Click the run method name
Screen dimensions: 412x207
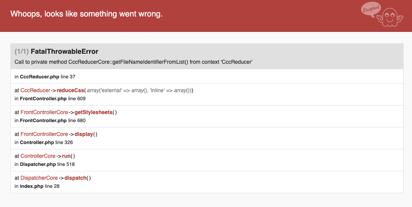click(x=66, y=156)
